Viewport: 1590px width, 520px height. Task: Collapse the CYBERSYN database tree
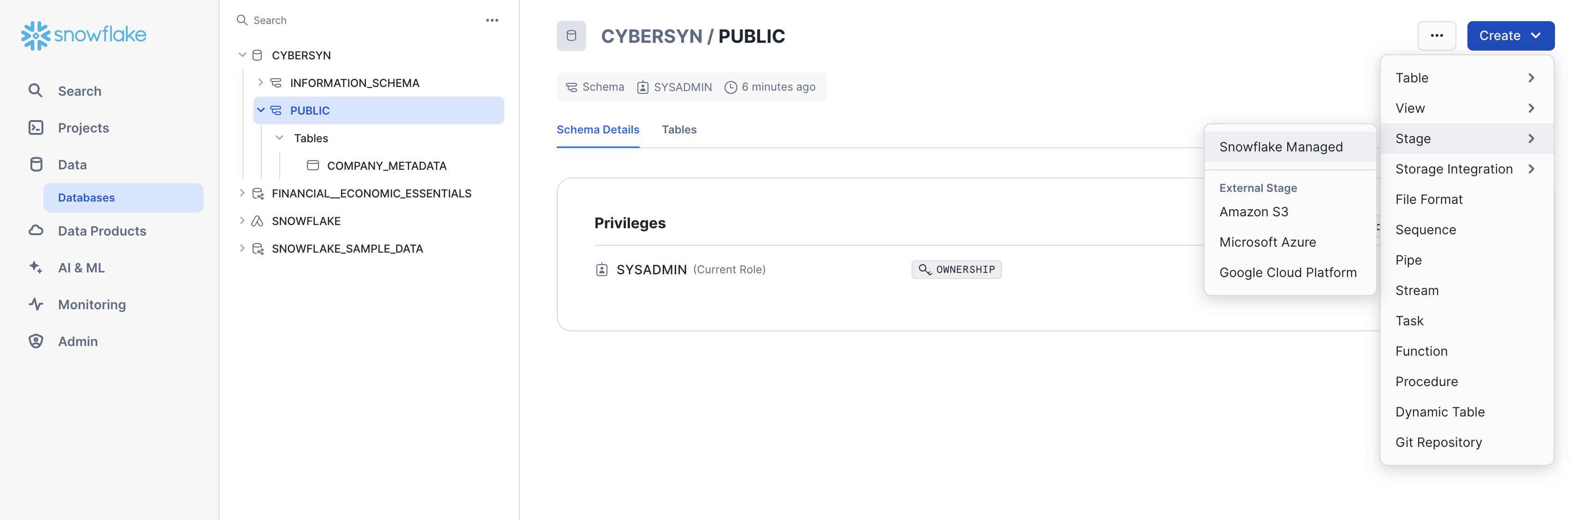coord(242,55)
